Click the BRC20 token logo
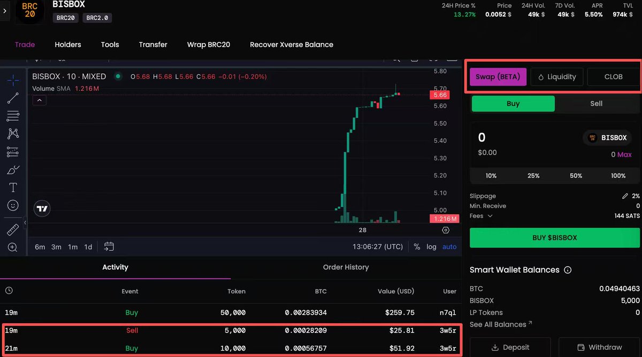642x357 pixels. click(30, 10)
